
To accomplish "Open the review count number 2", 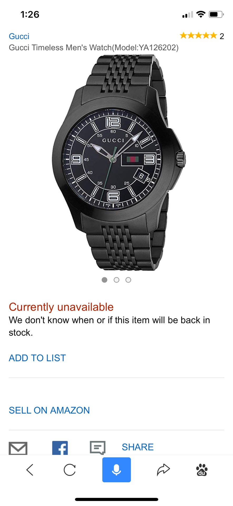I will 222,36.
